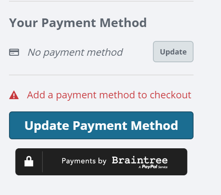Click the credit card icon
This screenshot has height=195, width=221.
click(x=14, y=52)
